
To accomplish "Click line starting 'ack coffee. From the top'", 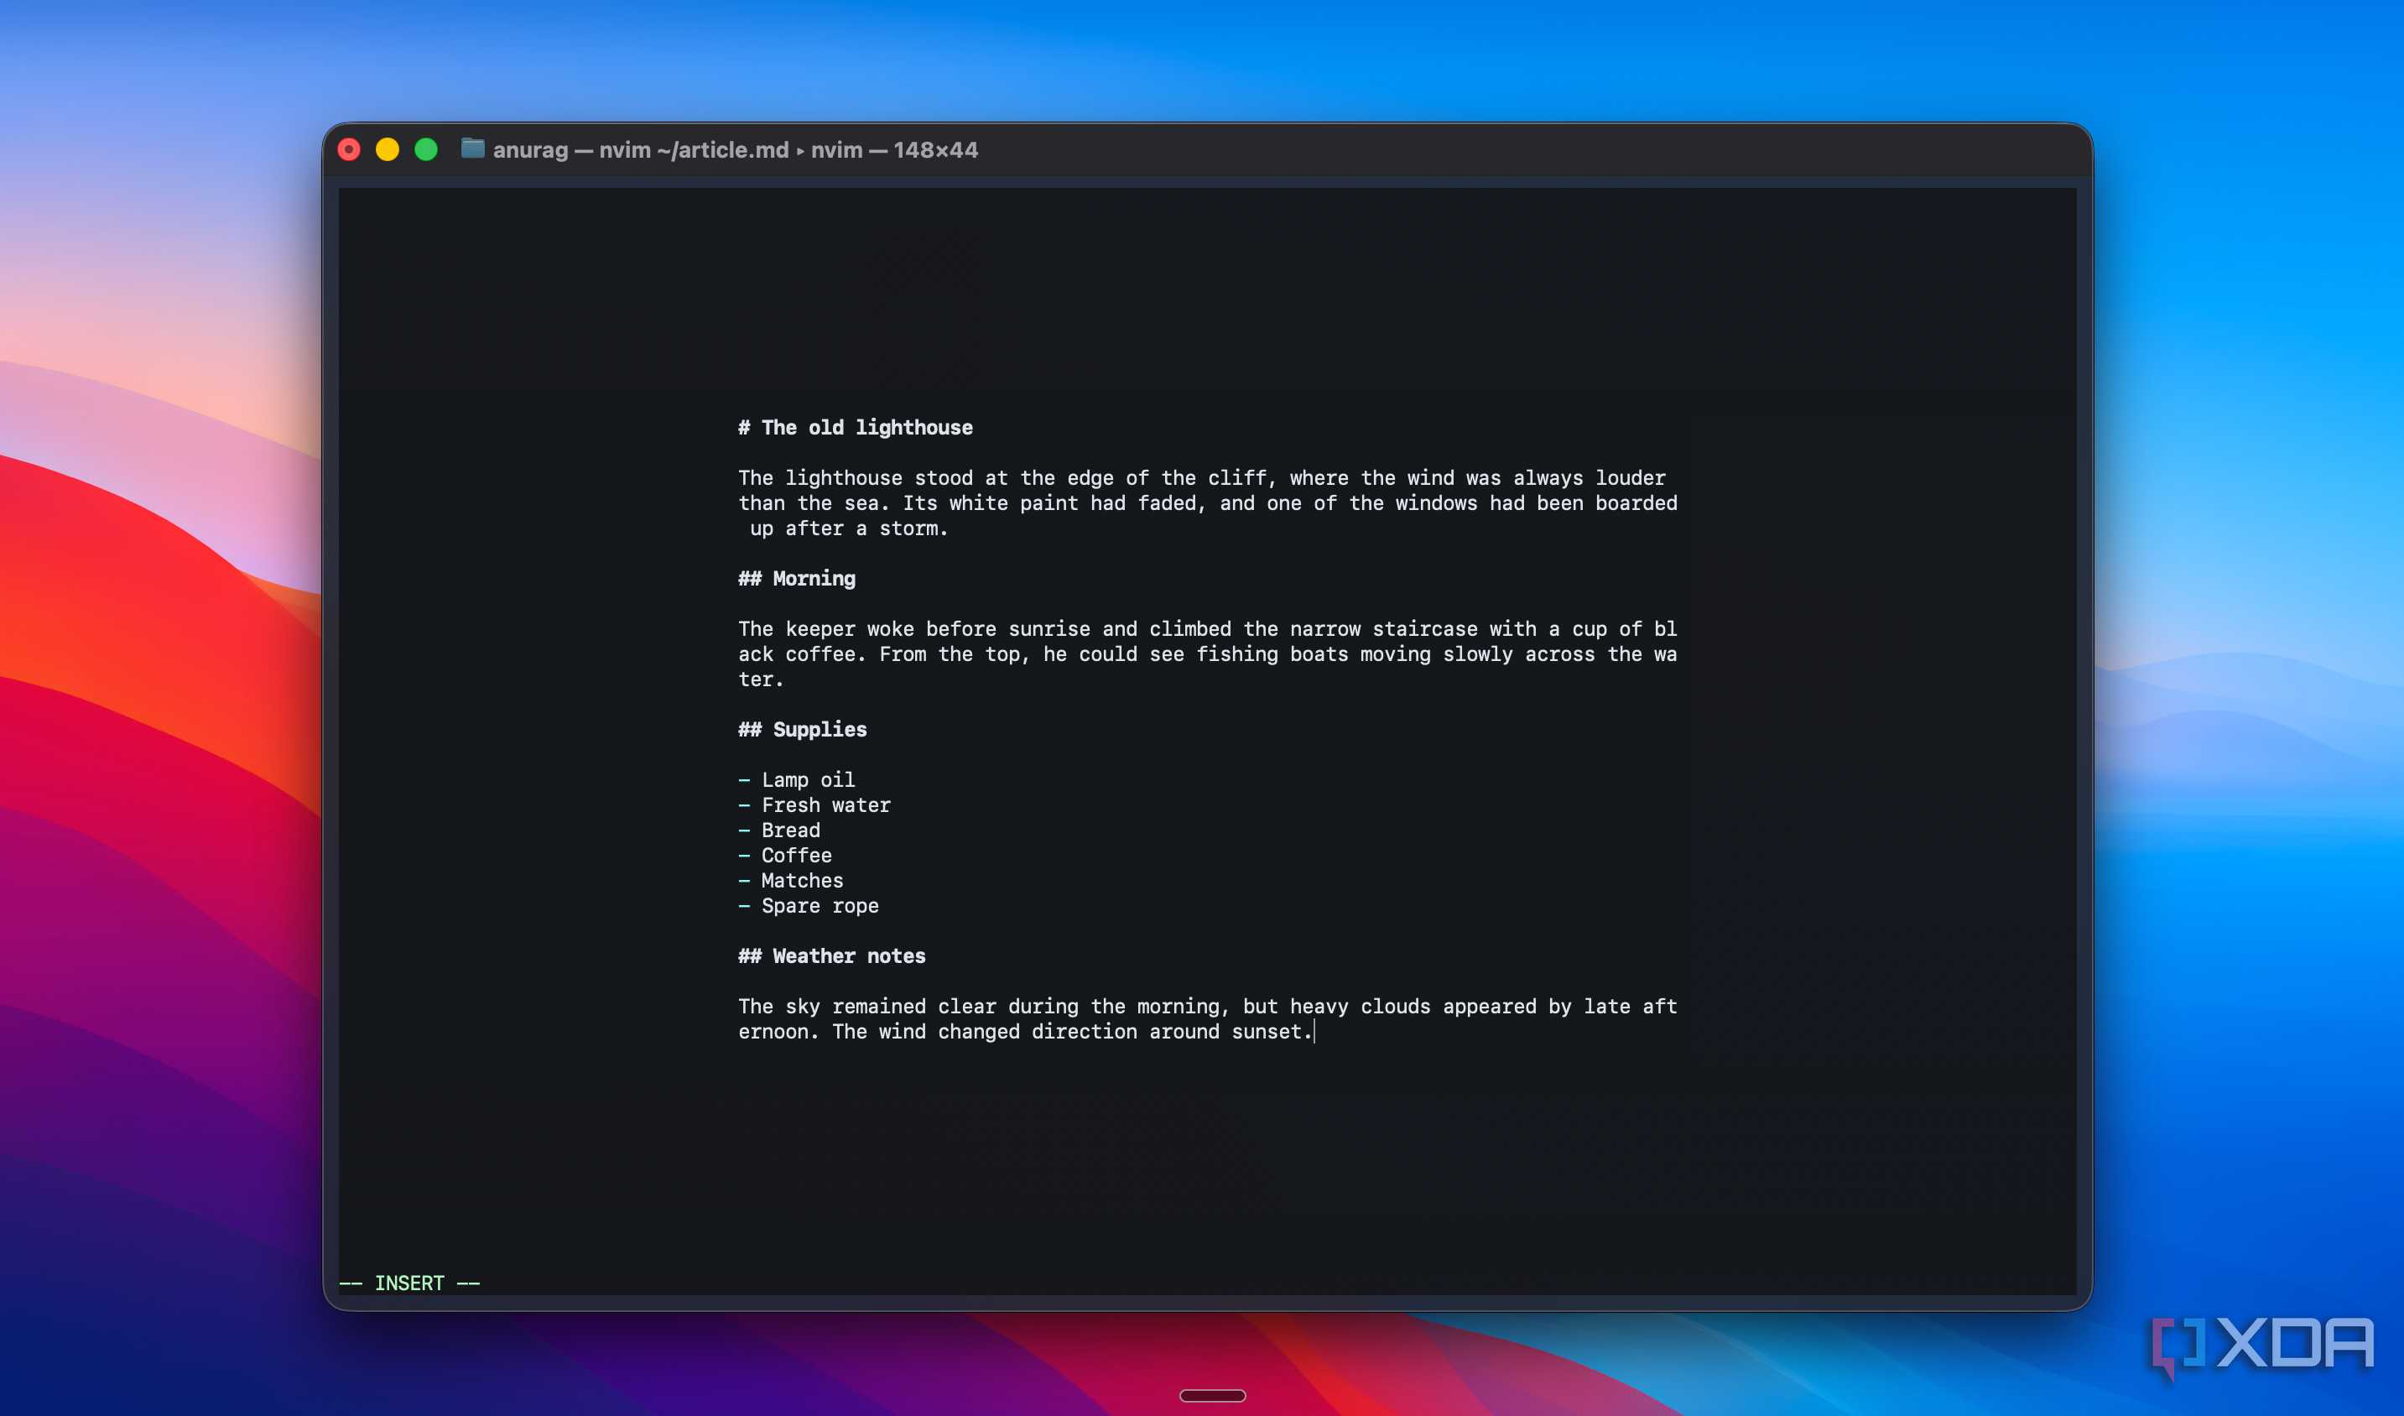I will tap(1208, 654).
